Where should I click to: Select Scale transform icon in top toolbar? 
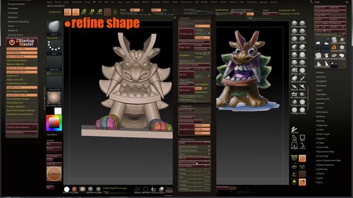point(92,12)
